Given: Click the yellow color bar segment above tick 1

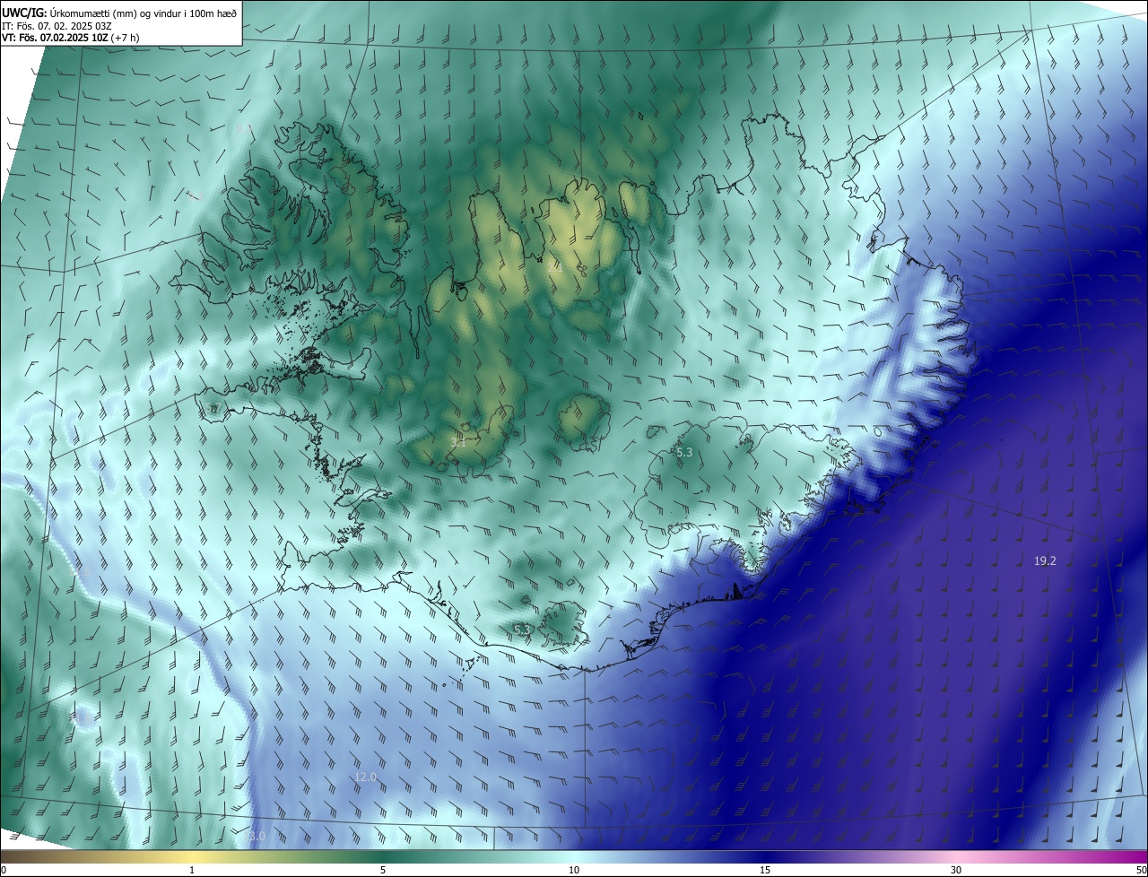Looking at the screenshot, I should tap(192, 856).
